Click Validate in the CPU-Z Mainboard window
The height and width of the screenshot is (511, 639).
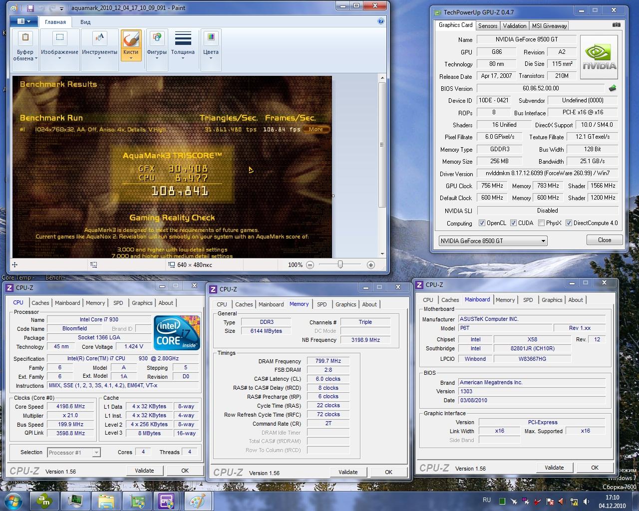click(x=554, y=468)
